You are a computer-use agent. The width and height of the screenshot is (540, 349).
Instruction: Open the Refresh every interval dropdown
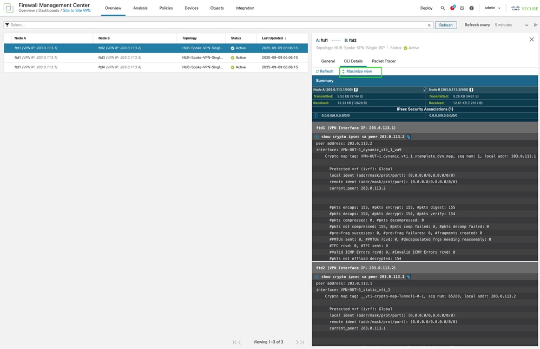coord(511,25)
